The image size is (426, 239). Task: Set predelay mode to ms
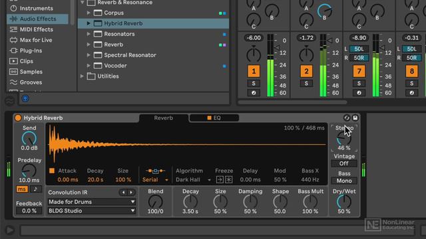pyautogui.click(x=22, y=189)
